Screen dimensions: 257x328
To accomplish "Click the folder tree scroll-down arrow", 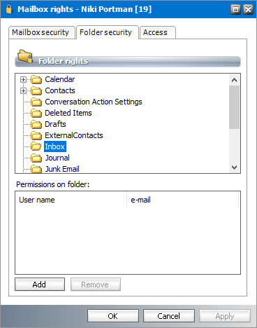I will click(234, 168).
